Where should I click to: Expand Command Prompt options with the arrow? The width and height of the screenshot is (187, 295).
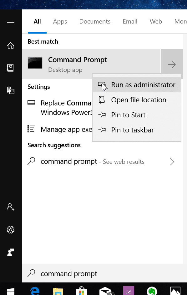pyautogui.click(x=172, y=64)
